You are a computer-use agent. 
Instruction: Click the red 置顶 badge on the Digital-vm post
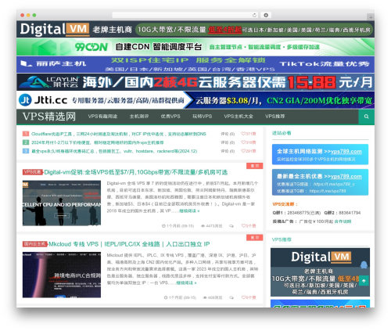click(255, 166)
